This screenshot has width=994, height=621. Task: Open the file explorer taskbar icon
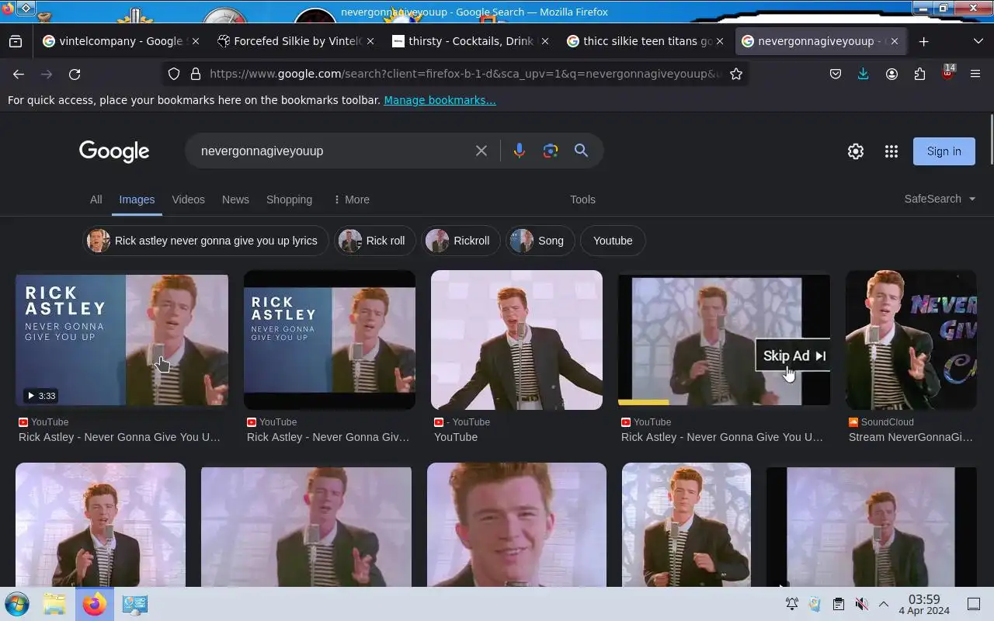pos(54,604)
